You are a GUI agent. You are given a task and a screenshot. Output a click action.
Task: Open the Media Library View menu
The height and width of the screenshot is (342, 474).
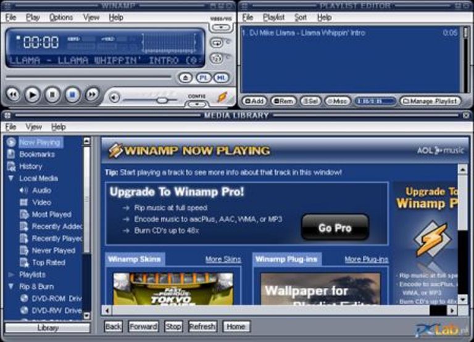(33, 127)
